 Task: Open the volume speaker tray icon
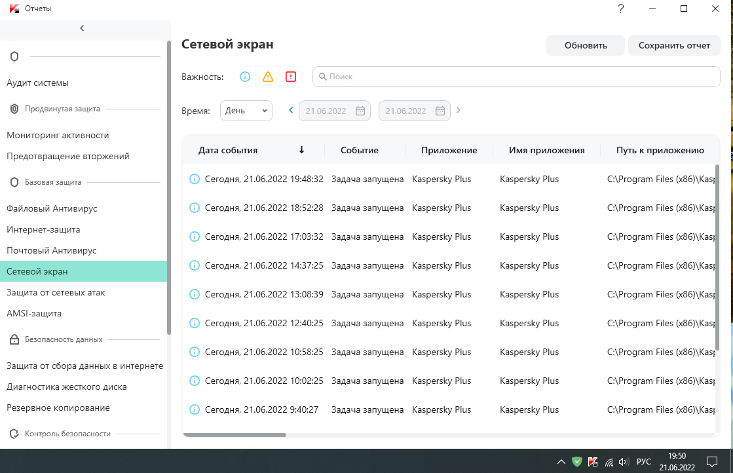point(624,463)
